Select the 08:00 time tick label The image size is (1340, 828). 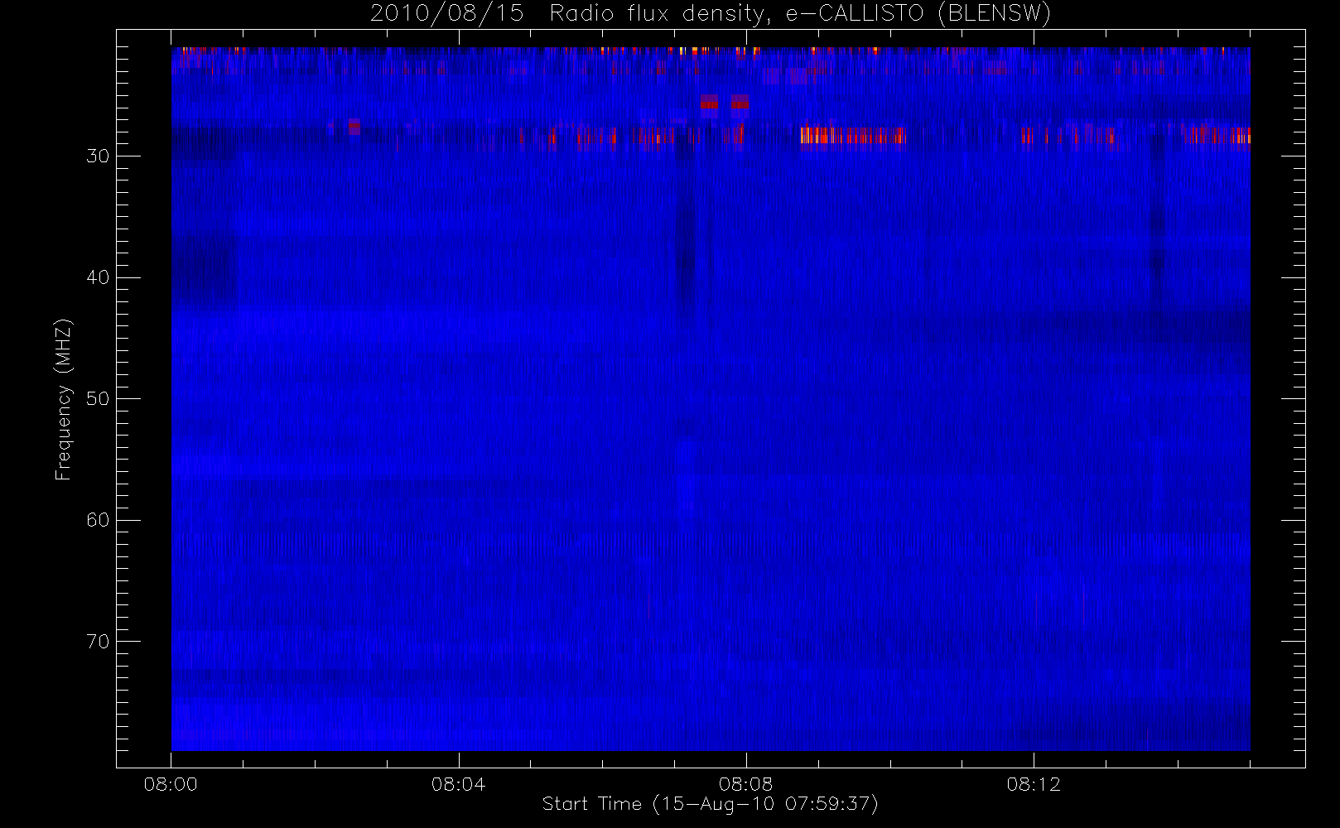click(171, 784)
